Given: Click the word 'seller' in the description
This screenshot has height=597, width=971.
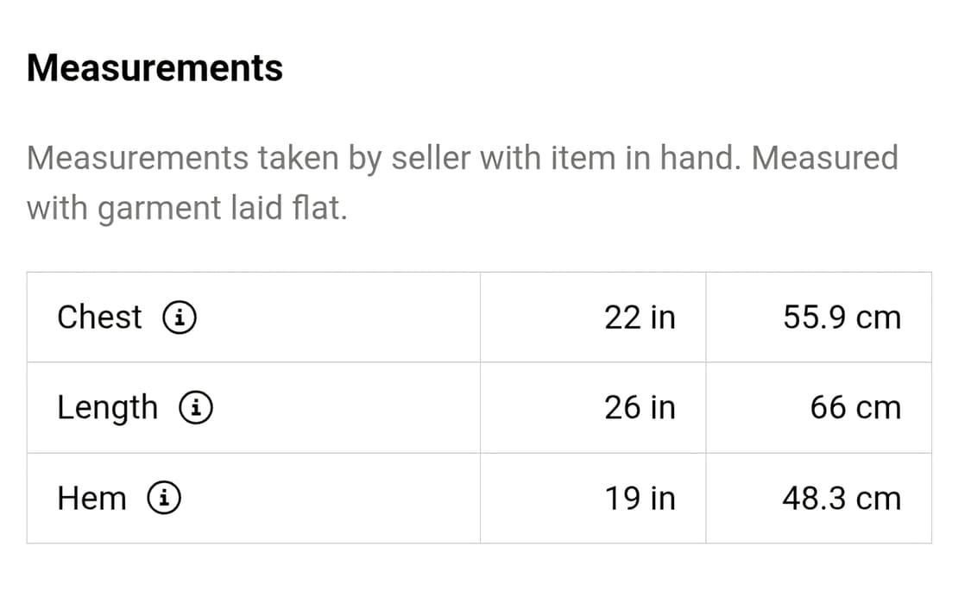Looking at the screenshot, I should pos(431,159).
